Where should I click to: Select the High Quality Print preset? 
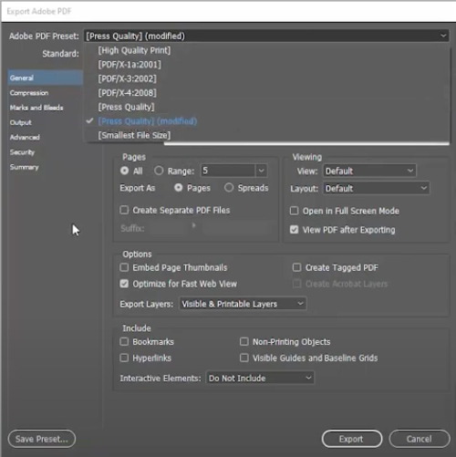tap(134, 50)
